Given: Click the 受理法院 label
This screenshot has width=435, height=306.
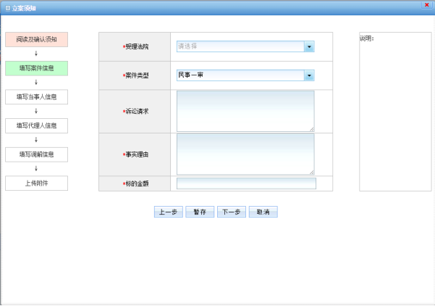Looking at the screenshot, I should 137,46.
